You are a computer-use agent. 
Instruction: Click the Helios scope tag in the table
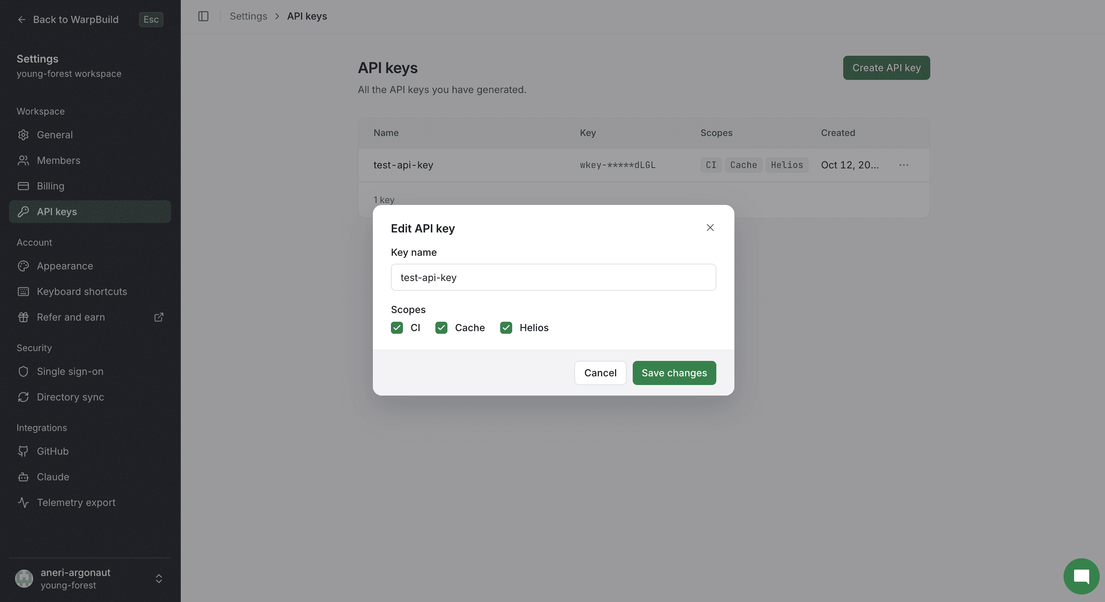(x=787, y=165)
